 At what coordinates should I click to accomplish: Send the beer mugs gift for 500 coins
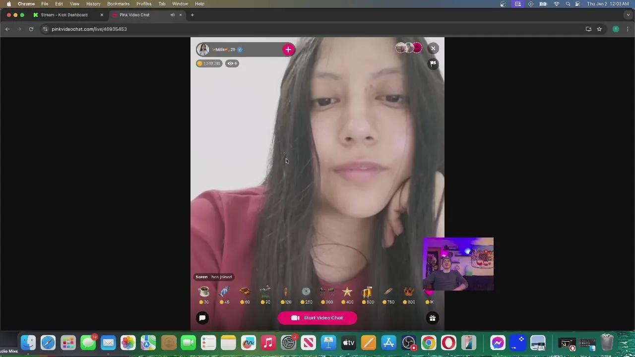pyautogui.click(x=367, y=292)
